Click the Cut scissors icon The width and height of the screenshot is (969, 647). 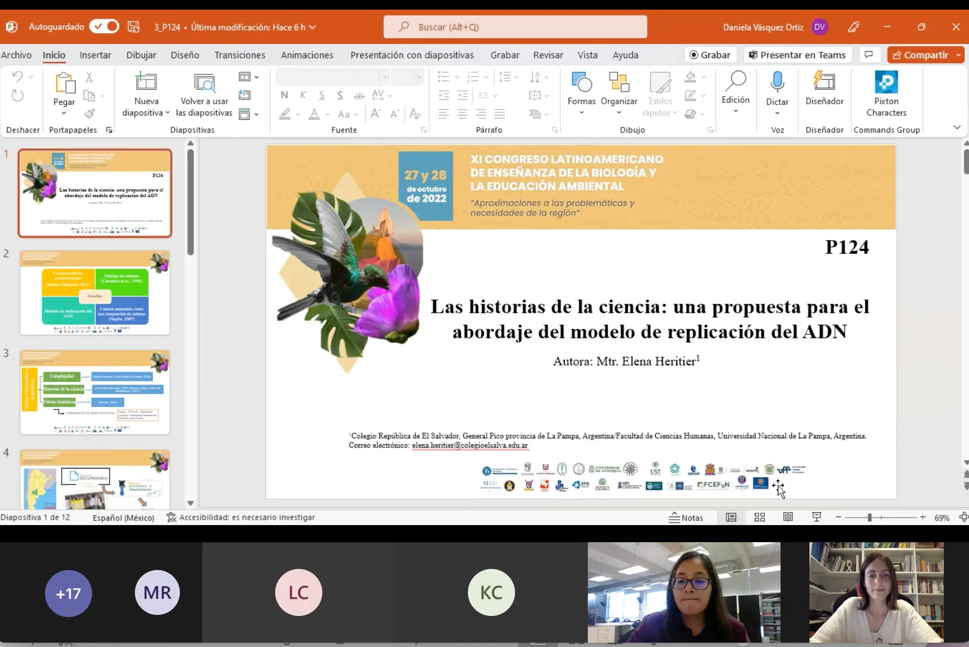tap(89, 78)
